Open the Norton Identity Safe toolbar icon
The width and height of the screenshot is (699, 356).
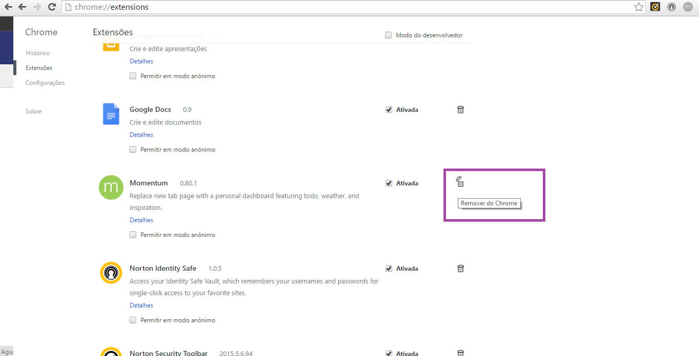coord(671,7)
